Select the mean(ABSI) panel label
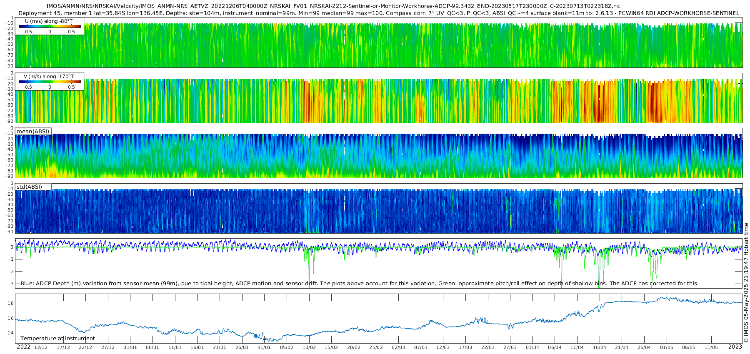The height and width of the screenshot is (354, 750). [x=33, y=131]
